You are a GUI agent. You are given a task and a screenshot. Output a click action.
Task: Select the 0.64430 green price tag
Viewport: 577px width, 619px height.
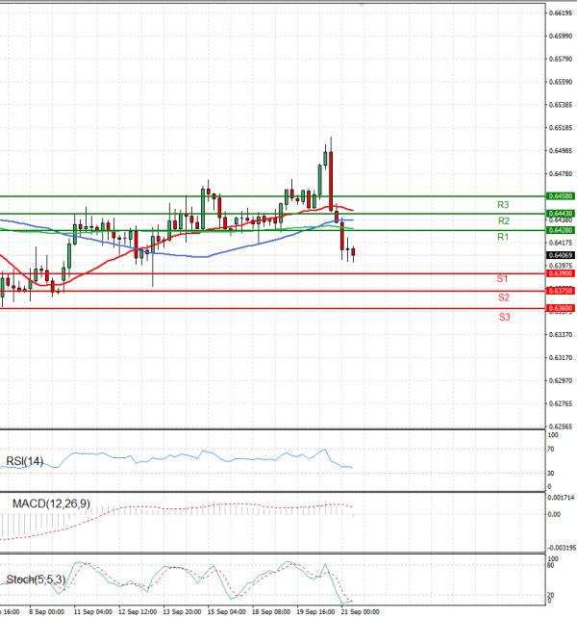561,214
